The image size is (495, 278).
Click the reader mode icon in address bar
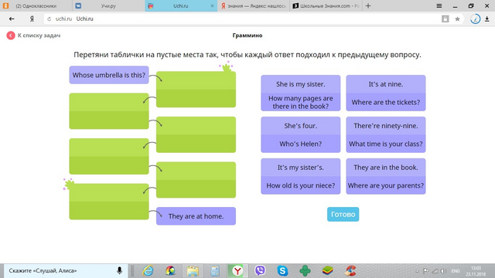(445, 19)
